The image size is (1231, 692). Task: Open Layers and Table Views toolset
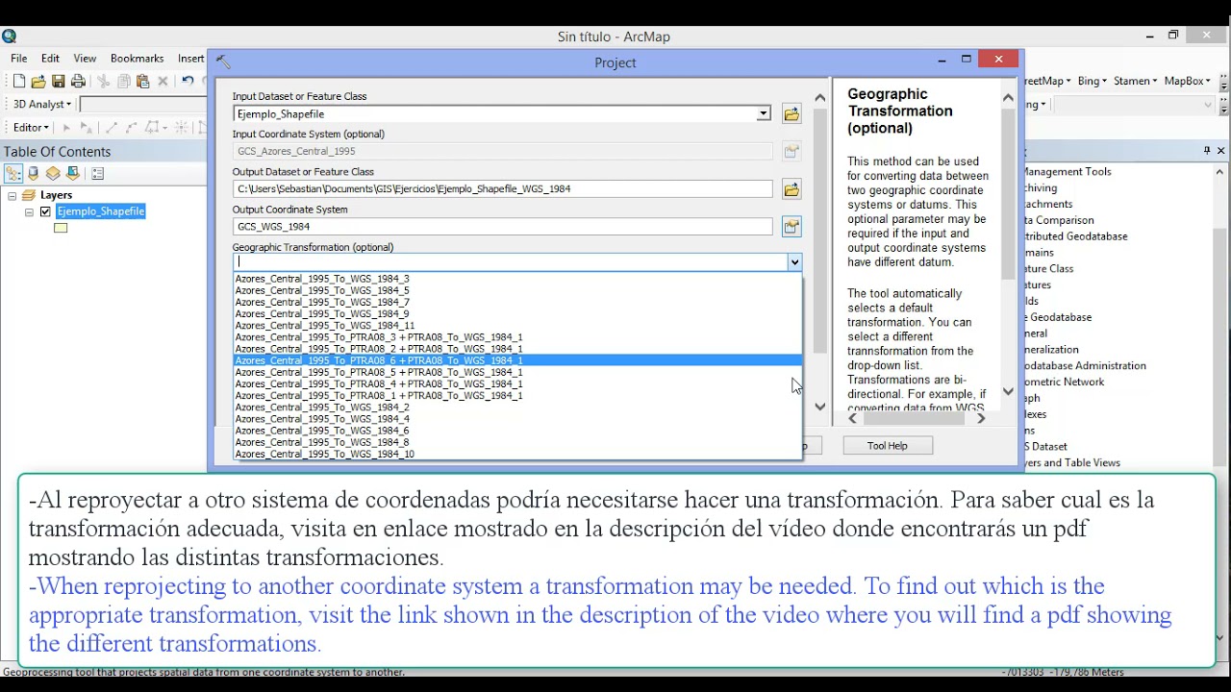(1072, 463)
